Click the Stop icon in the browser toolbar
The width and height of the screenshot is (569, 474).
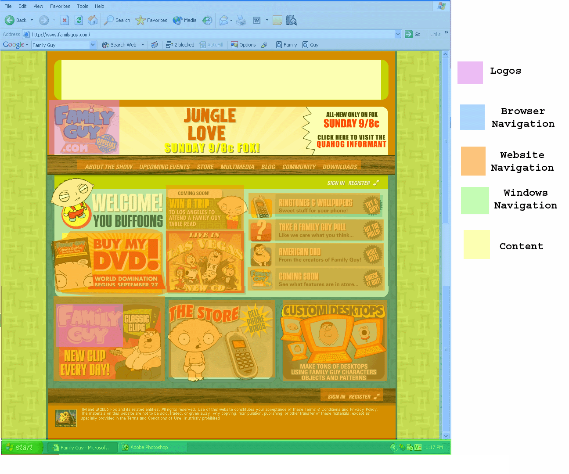[65, 20]
